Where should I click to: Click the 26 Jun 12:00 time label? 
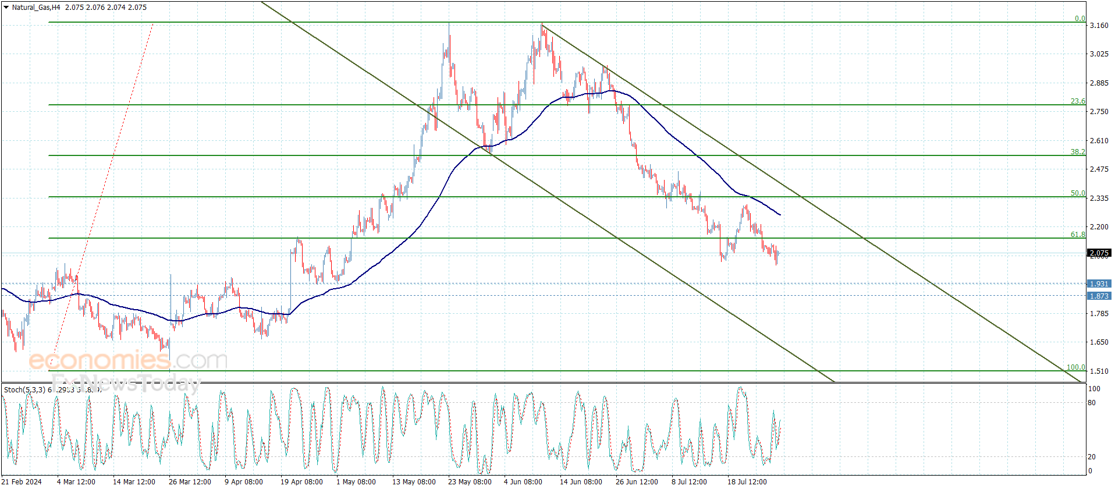[x=637, y=482]
